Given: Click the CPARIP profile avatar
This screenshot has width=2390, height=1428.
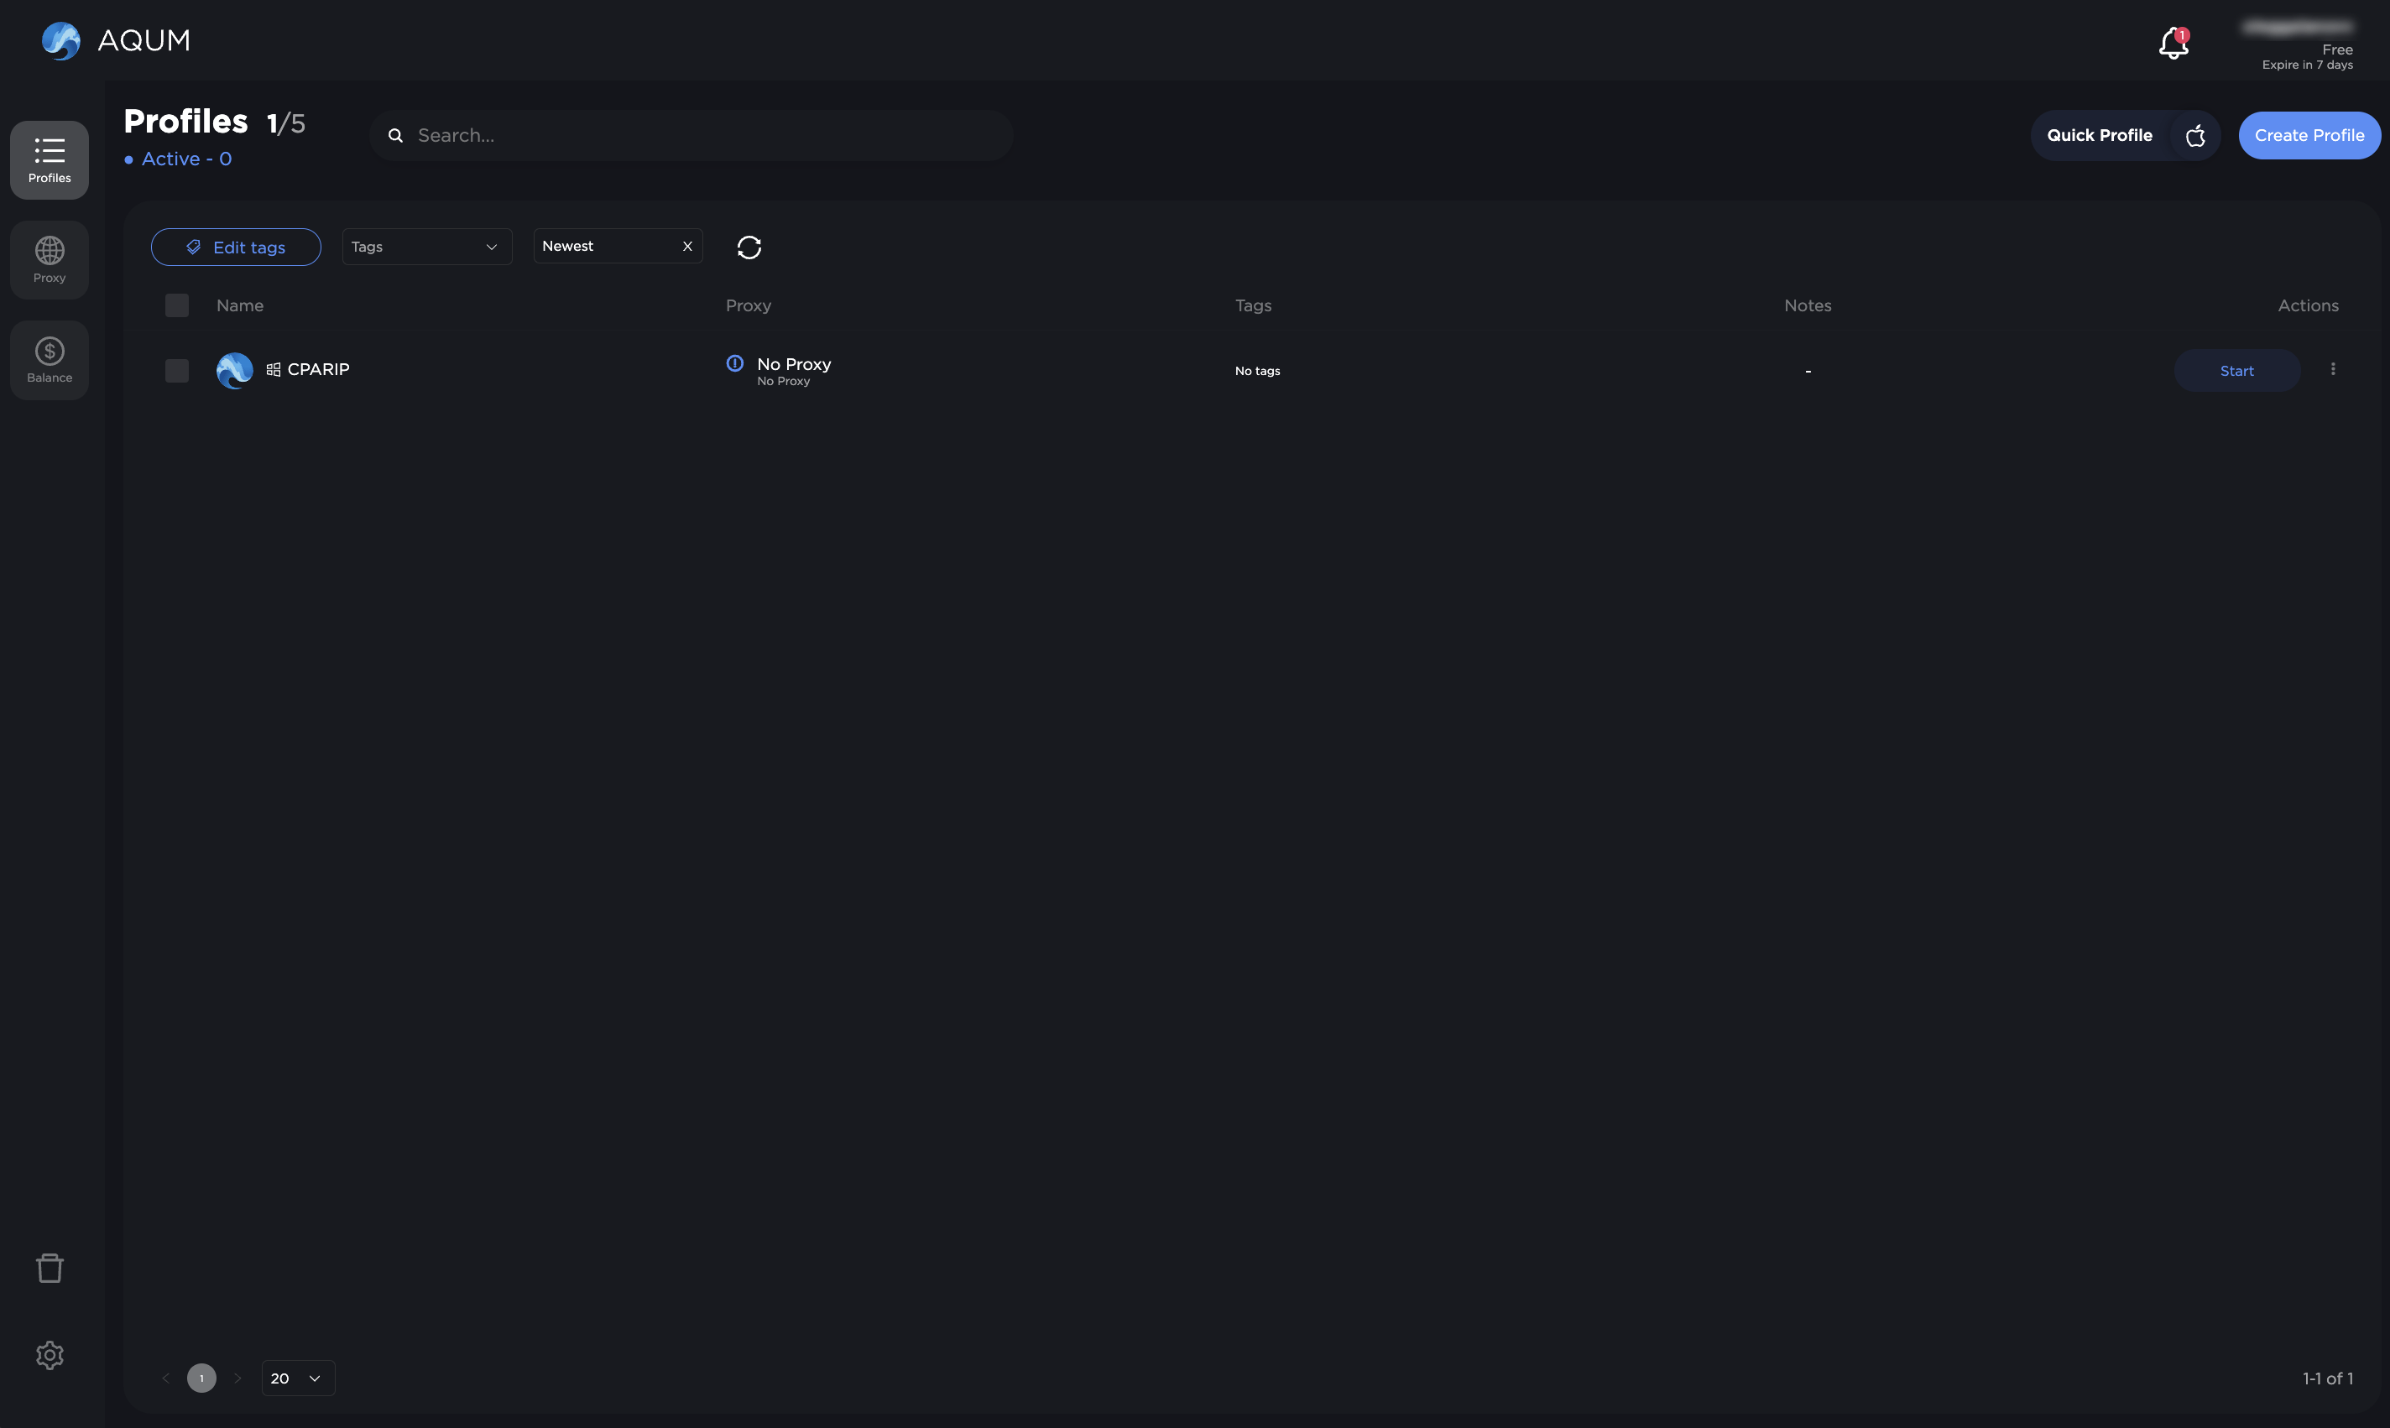Looking at the screenshot, I should 235,371.
